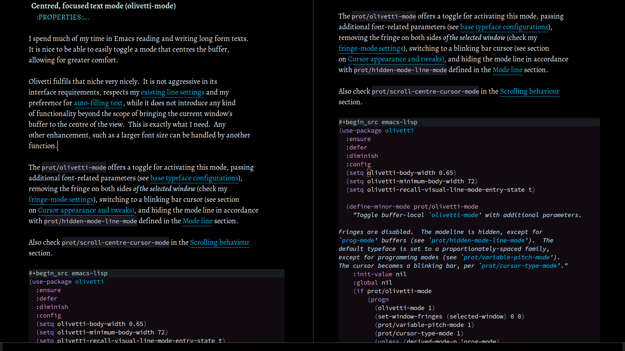Image resolution: width=625 pixels, height=351 pixels.
Task: Place cursor on ':defer' in right window
Action: pyautogui.click(x=356, y=148)
